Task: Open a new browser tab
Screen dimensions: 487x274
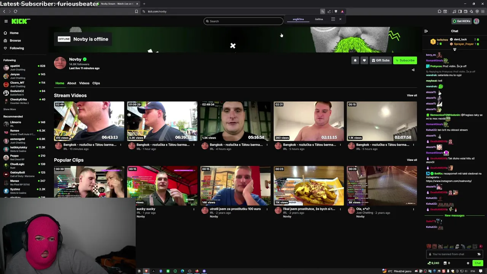Action: [x=144, y=4]
